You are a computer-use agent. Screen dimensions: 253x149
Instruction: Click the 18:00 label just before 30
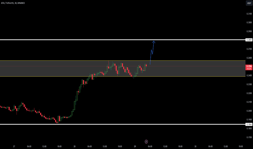180,146
